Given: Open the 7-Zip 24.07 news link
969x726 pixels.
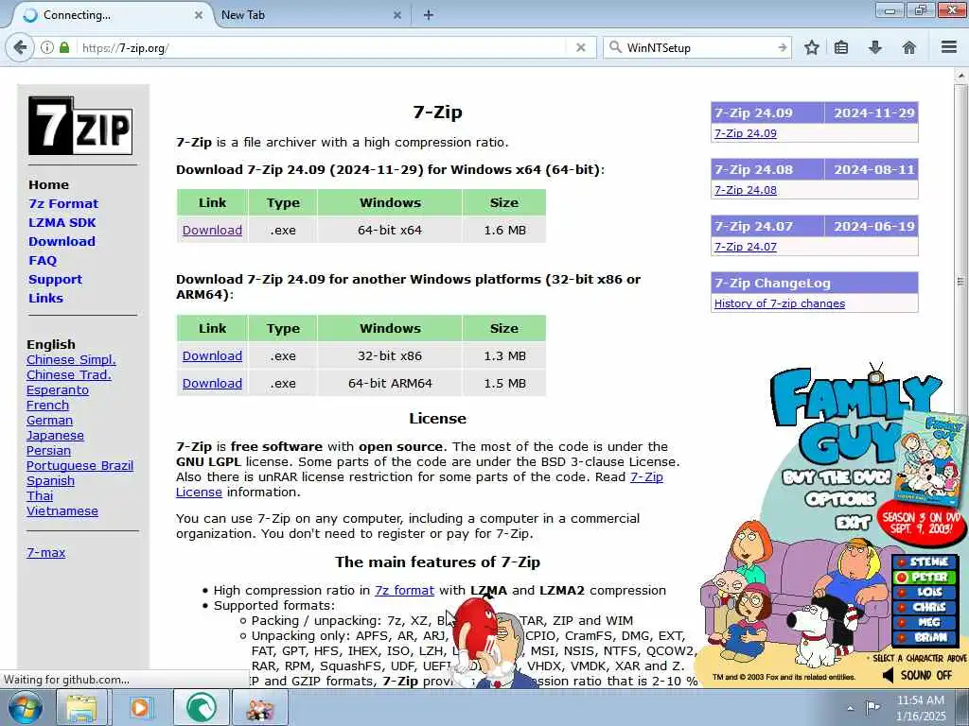Looking at the screenshot, I should (746, 247).
